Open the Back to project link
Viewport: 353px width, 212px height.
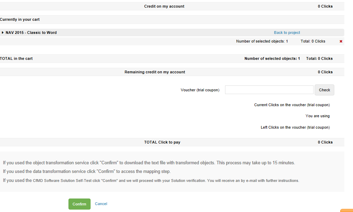click(x=287, y=33)
